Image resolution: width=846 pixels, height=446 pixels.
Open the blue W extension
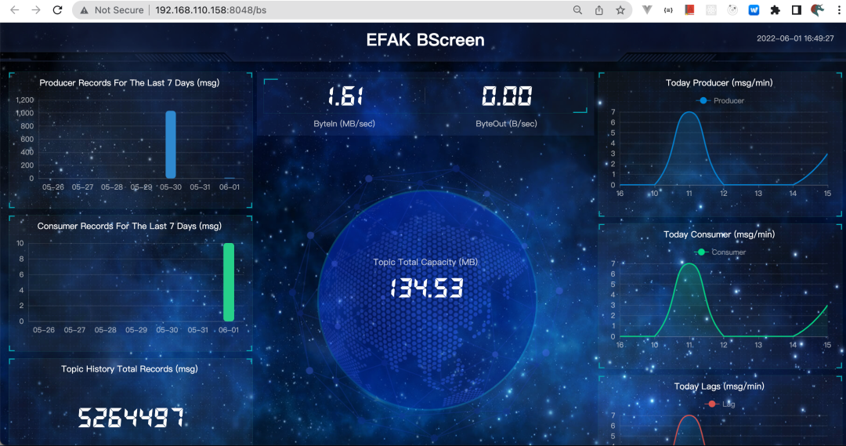[754, 9]
